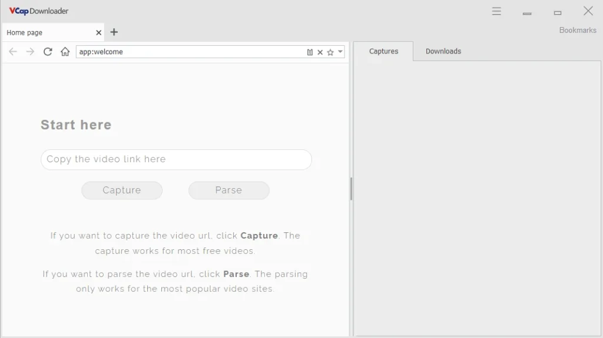The image size is (603, 338).
Task: Bookmark this page with the star icon
Action: tap(330, 52)
